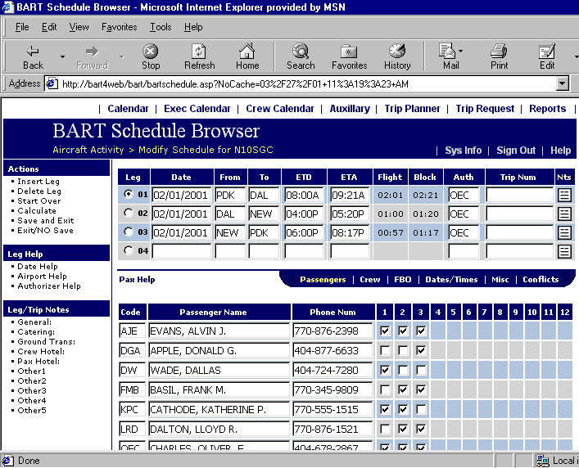Viewport: 579px width, 468px height.
Task: Open the Back button history arrow
Action: pyautogui.click(x=62, y=56)
